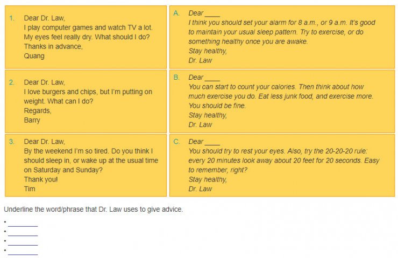Click the letter A label
The width and height of the screenshot is (398, 258).
pos(176,13)
